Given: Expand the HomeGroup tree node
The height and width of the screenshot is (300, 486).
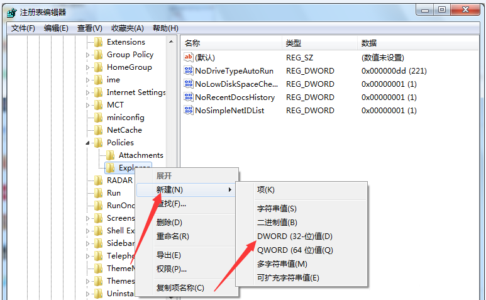Looking at the screenshot, I should click(87, 67).
